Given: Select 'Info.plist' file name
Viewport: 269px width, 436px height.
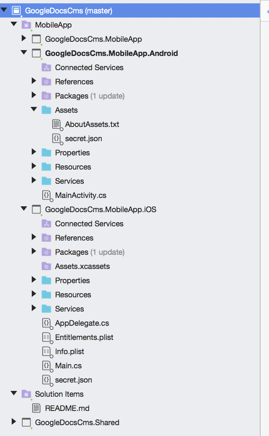Looking at the screenshot, I should (x=69, y=352).
